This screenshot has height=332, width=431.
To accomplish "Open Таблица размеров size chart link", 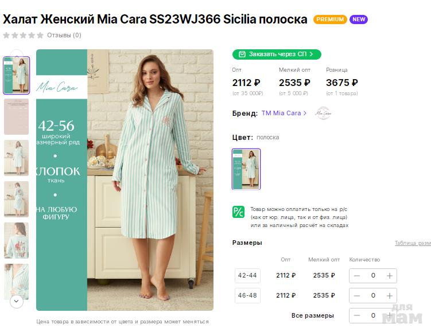I will tap(412, 243).
